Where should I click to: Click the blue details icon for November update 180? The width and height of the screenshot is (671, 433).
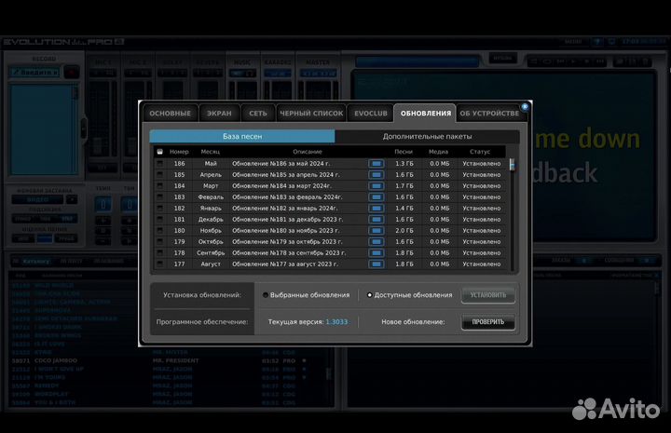376,231
